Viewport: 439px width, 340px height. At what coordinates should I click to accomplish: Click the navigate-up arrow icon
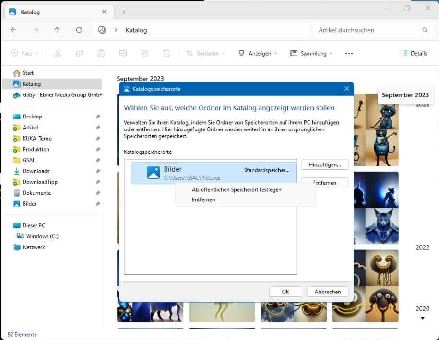tap(57, 30)
